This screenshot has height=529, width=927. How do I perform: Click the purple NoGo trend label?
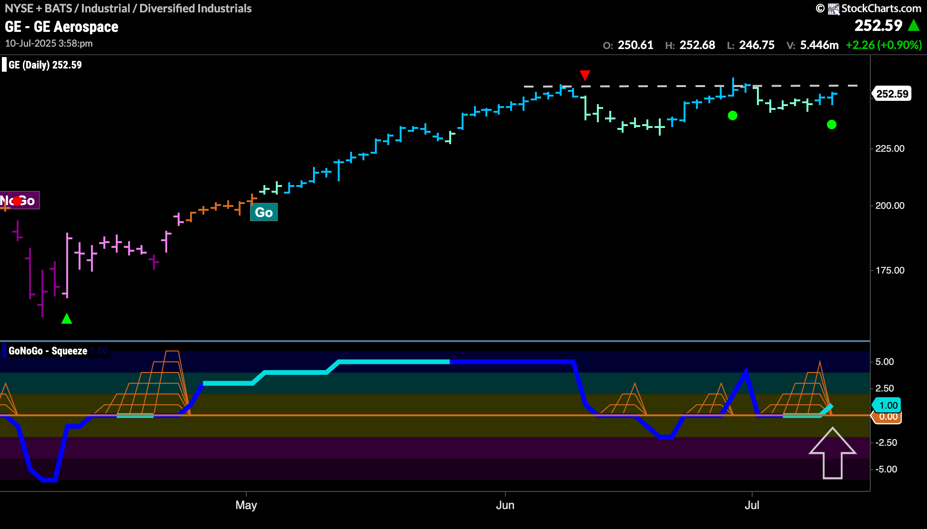click(x=19, y=200)
